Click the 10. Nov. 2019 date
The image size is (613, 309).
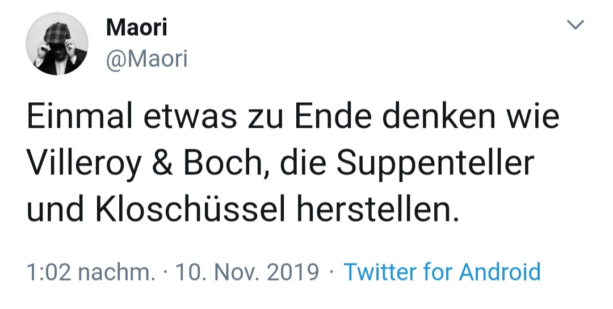coord(247,272)
